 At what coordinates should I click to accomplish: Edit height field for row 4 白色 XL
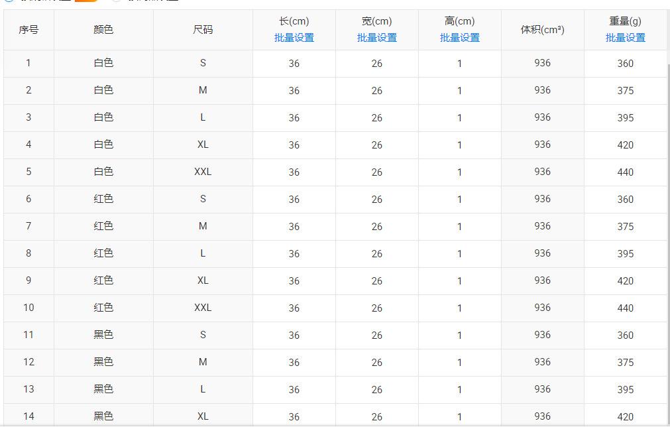tap(460, 145)
